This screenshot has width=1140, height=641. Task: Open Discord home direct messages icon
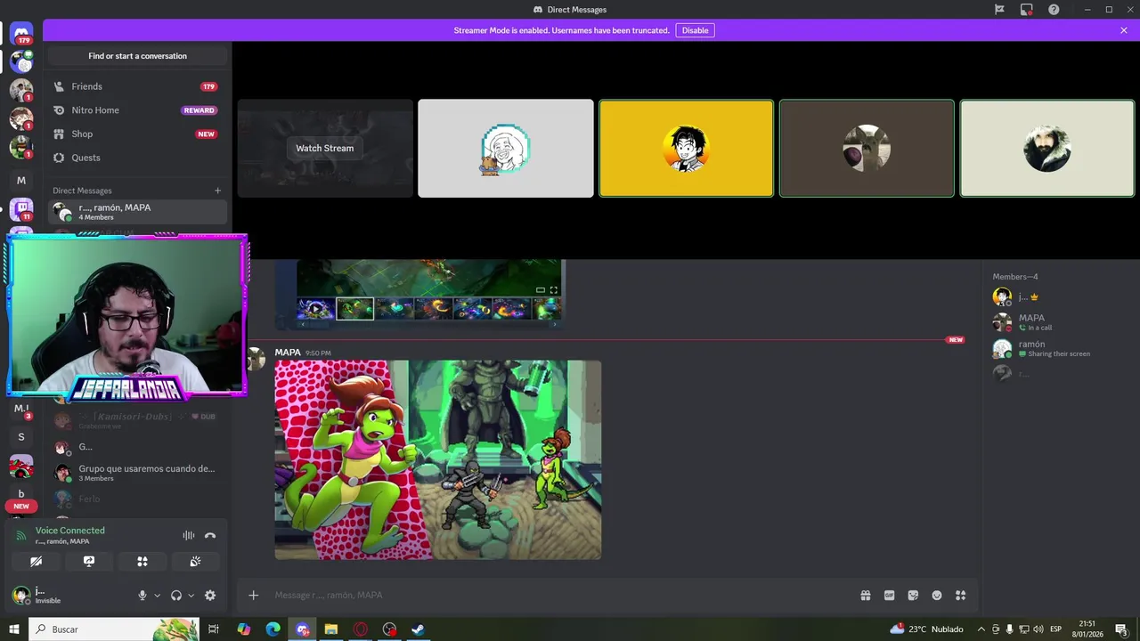[21, 32]
